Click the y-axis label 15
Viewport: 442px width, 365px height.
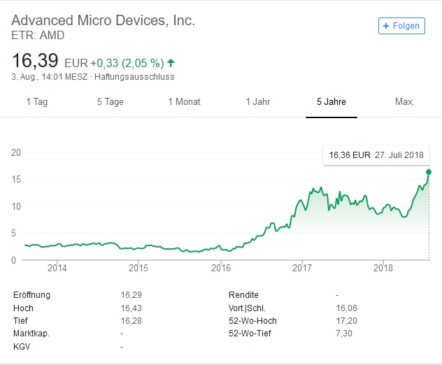click(x=16, y=179)
